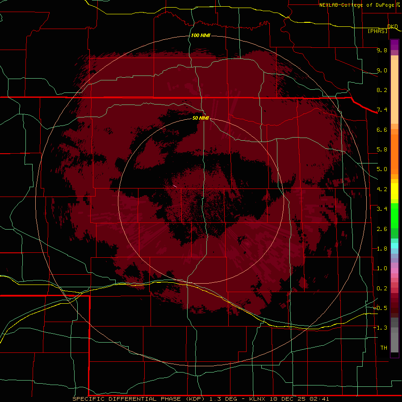Click the 3.4 legend scale value
Image resolution: width=402 pixels, height=402 pixels.
382,209
